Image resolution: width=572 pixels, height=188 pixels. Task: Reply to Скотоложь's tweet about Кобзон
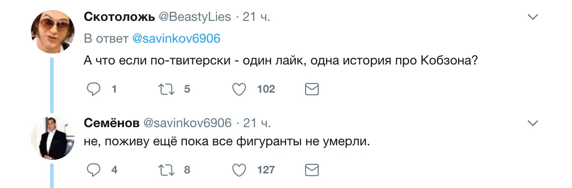click(x=94, y=89)
